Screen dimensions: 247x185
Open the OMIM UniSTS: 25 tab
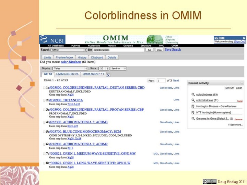click(67, 74)
